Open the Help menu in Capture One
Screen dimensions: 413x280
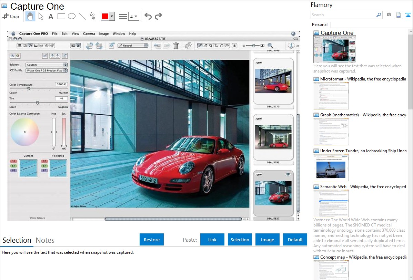pyautogui.click(x=133, y=33)
